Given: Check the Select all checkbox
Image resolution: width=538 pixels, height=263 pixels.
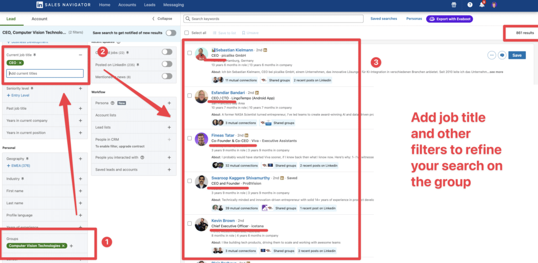Looking at the screenshot, I should pos(187,33).
